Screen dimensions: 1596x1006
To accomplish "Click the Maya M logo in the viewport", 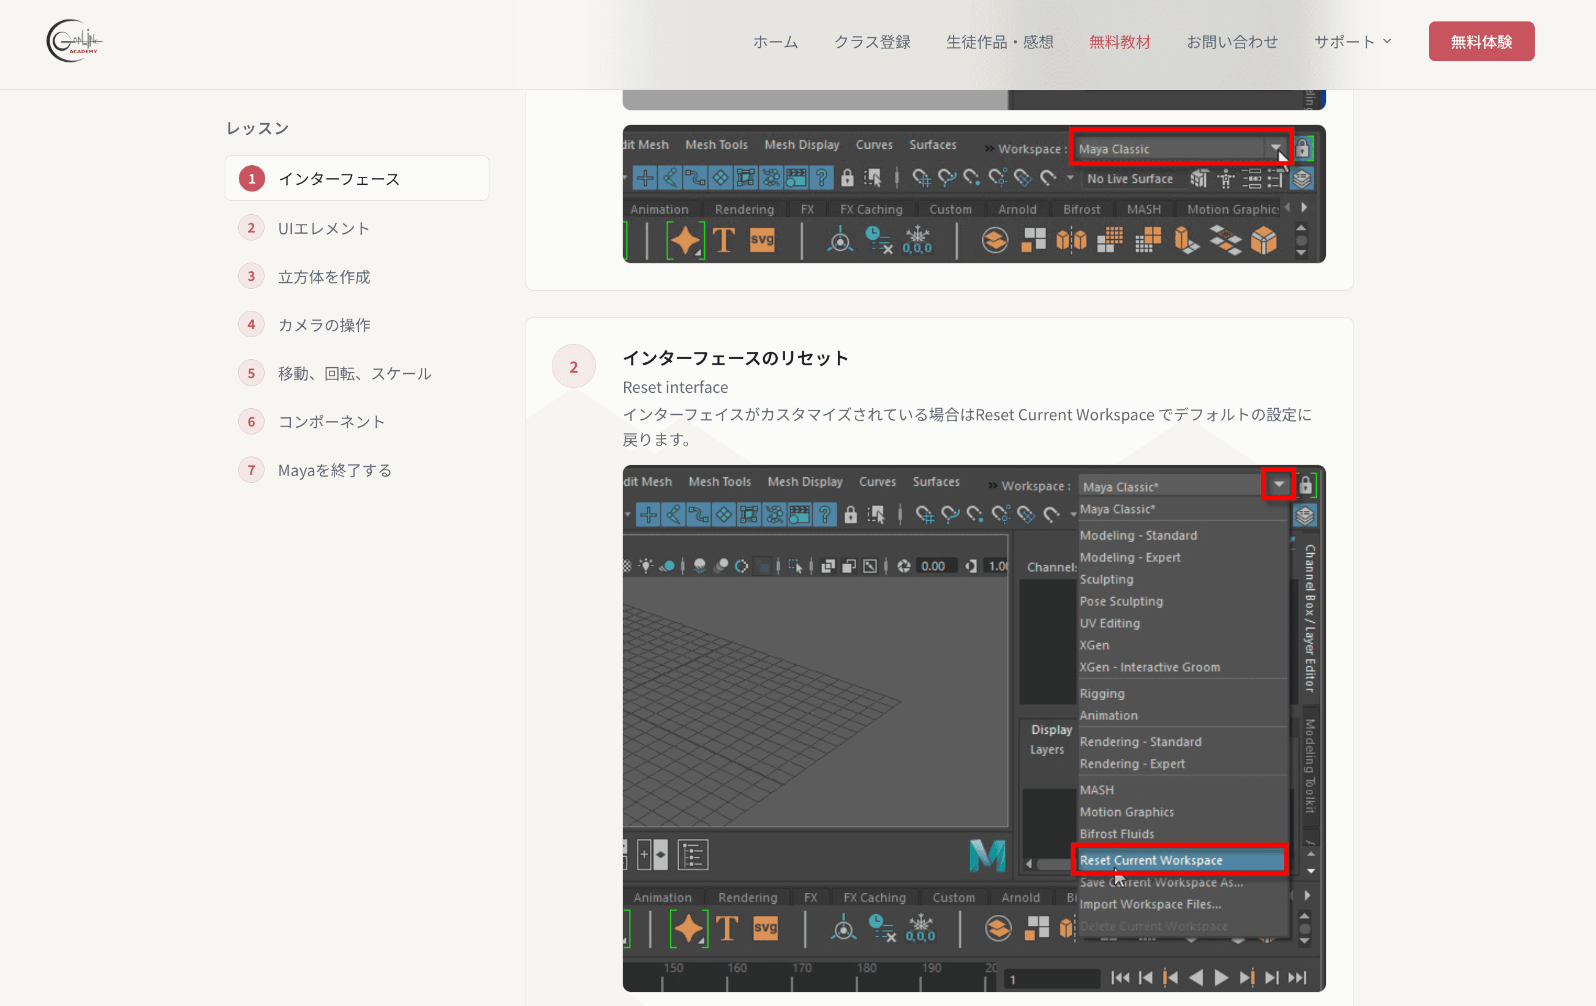I will pyautogui.click(x=988, y=855).
